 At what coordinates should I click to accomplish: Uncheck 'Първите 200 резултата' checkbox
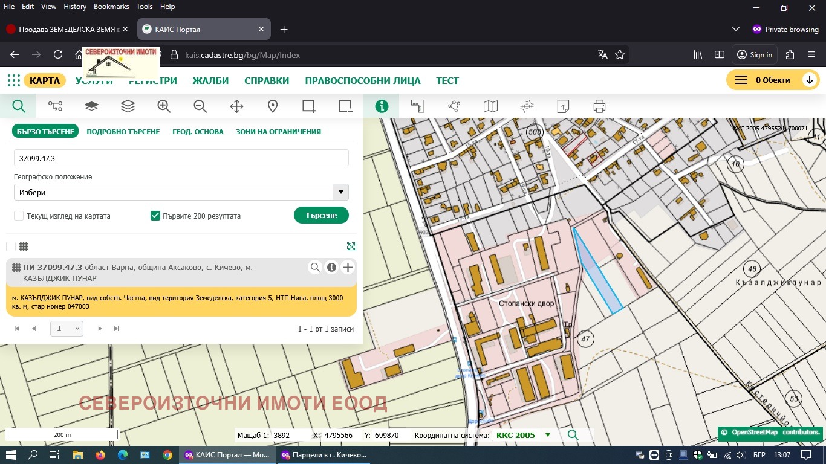(x=155, y=216)
